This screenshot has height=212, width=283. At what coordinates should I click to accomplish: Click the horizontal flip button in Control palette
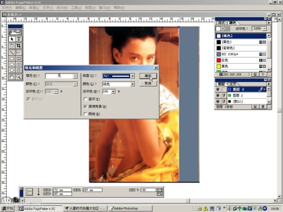(160, 190)
